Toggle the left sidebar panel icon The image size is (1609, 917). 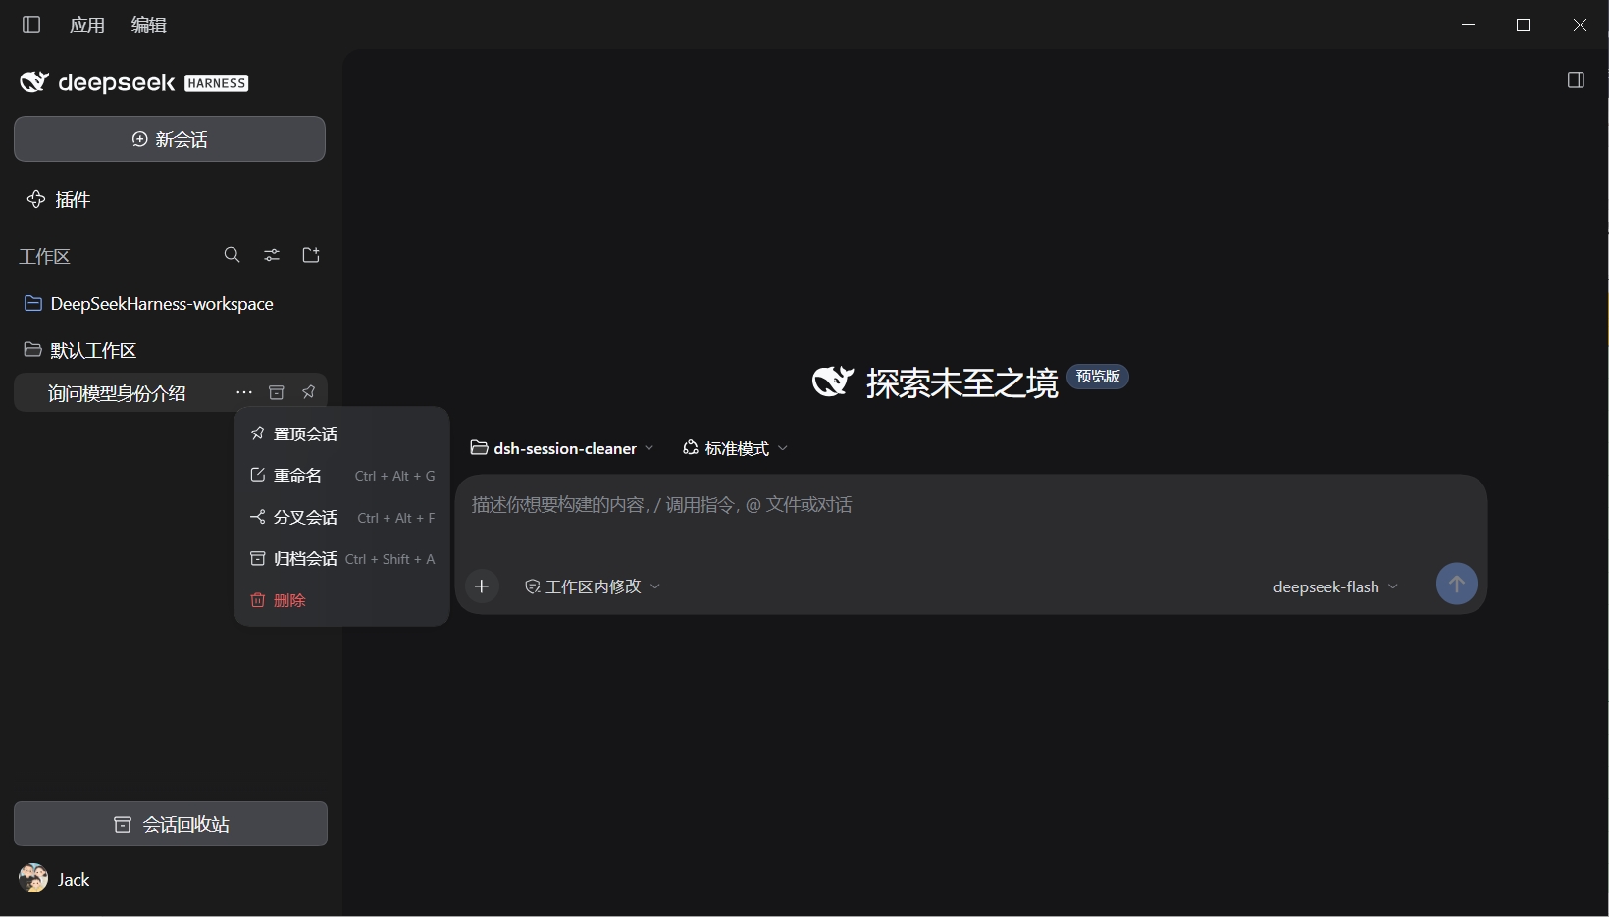(x=31, y=25)
